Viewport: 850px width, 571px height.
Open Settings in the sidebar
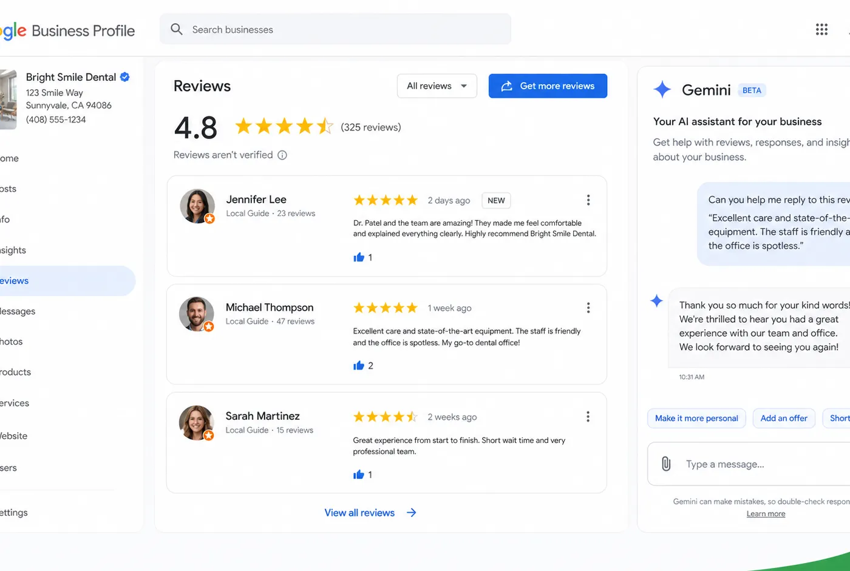(x=14, y=513)
